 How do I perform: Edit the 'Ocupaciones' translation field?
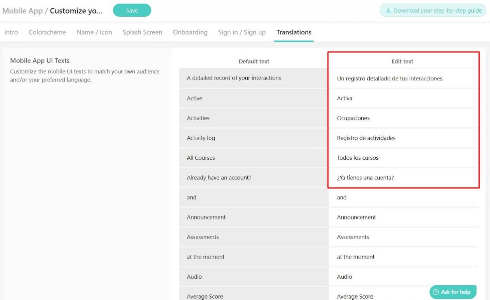404,118
